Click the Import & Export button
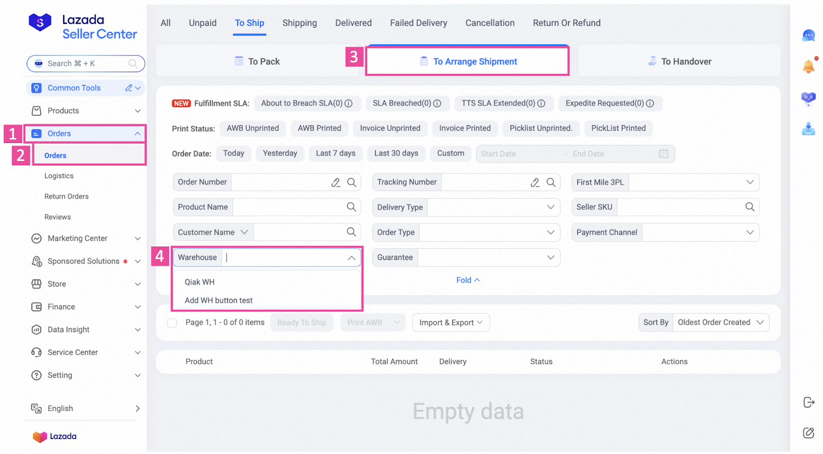Screen dimensions: 823x454 tap(451, 322)
